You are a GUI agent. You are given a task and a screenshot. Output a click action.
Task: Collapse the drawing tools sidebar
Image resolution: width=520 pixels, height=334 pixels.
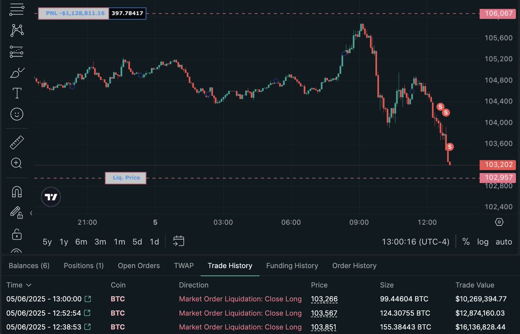click(x=31, y=213)
